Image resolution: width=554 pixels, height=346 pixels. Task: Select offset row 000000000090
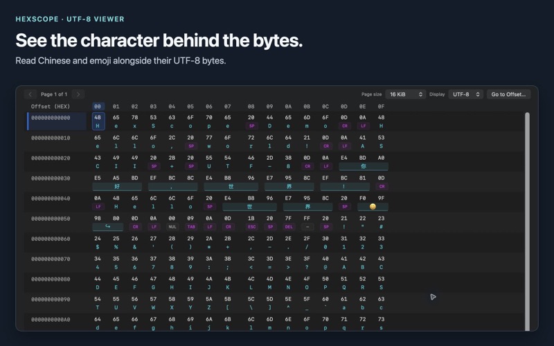tap(51, 299)
